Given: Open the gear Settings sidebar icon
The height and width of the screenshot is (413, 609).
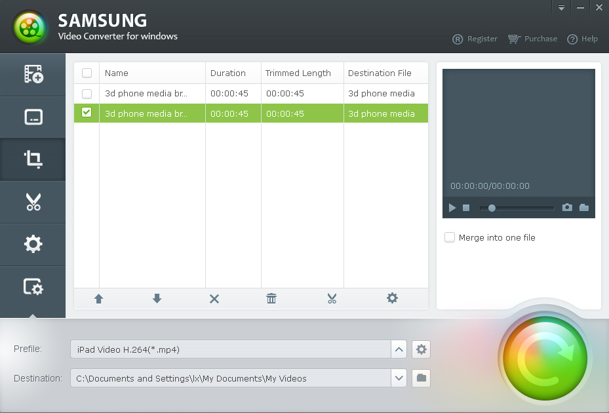Looking at the screenshot, I should click(33, 244).
